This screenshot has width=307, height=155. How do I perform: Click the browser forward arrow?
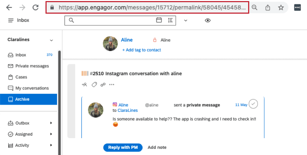[x=22, y=8]
